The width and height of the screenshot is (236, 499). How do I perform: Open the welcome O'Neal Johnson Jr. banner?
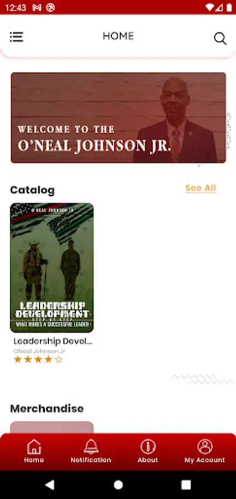tap(118, 118)
